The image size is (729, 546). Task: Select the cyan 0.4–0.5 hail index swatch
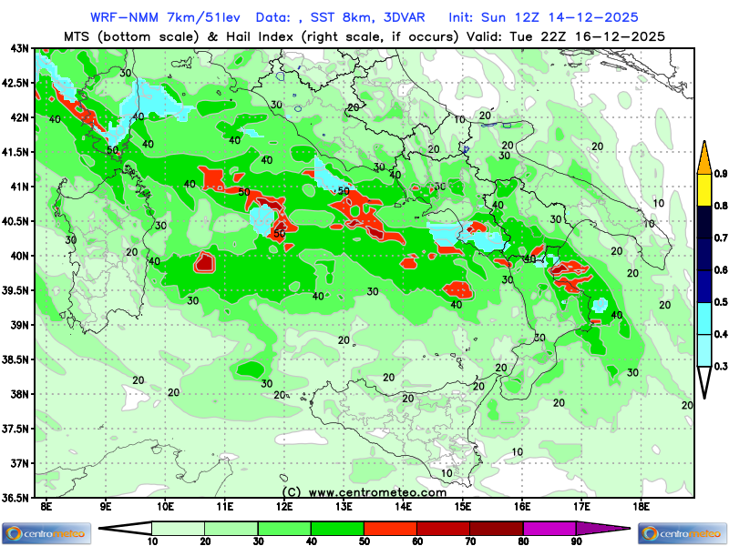tap(703, 318)
